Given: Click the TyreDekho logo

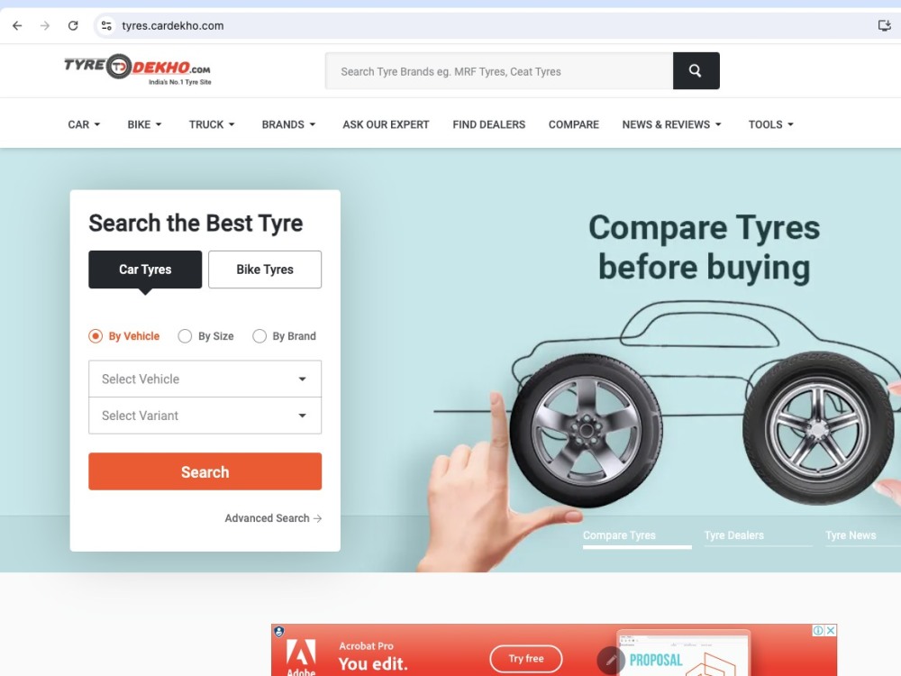Looking at the screenshot, I should tap(137, 70).
